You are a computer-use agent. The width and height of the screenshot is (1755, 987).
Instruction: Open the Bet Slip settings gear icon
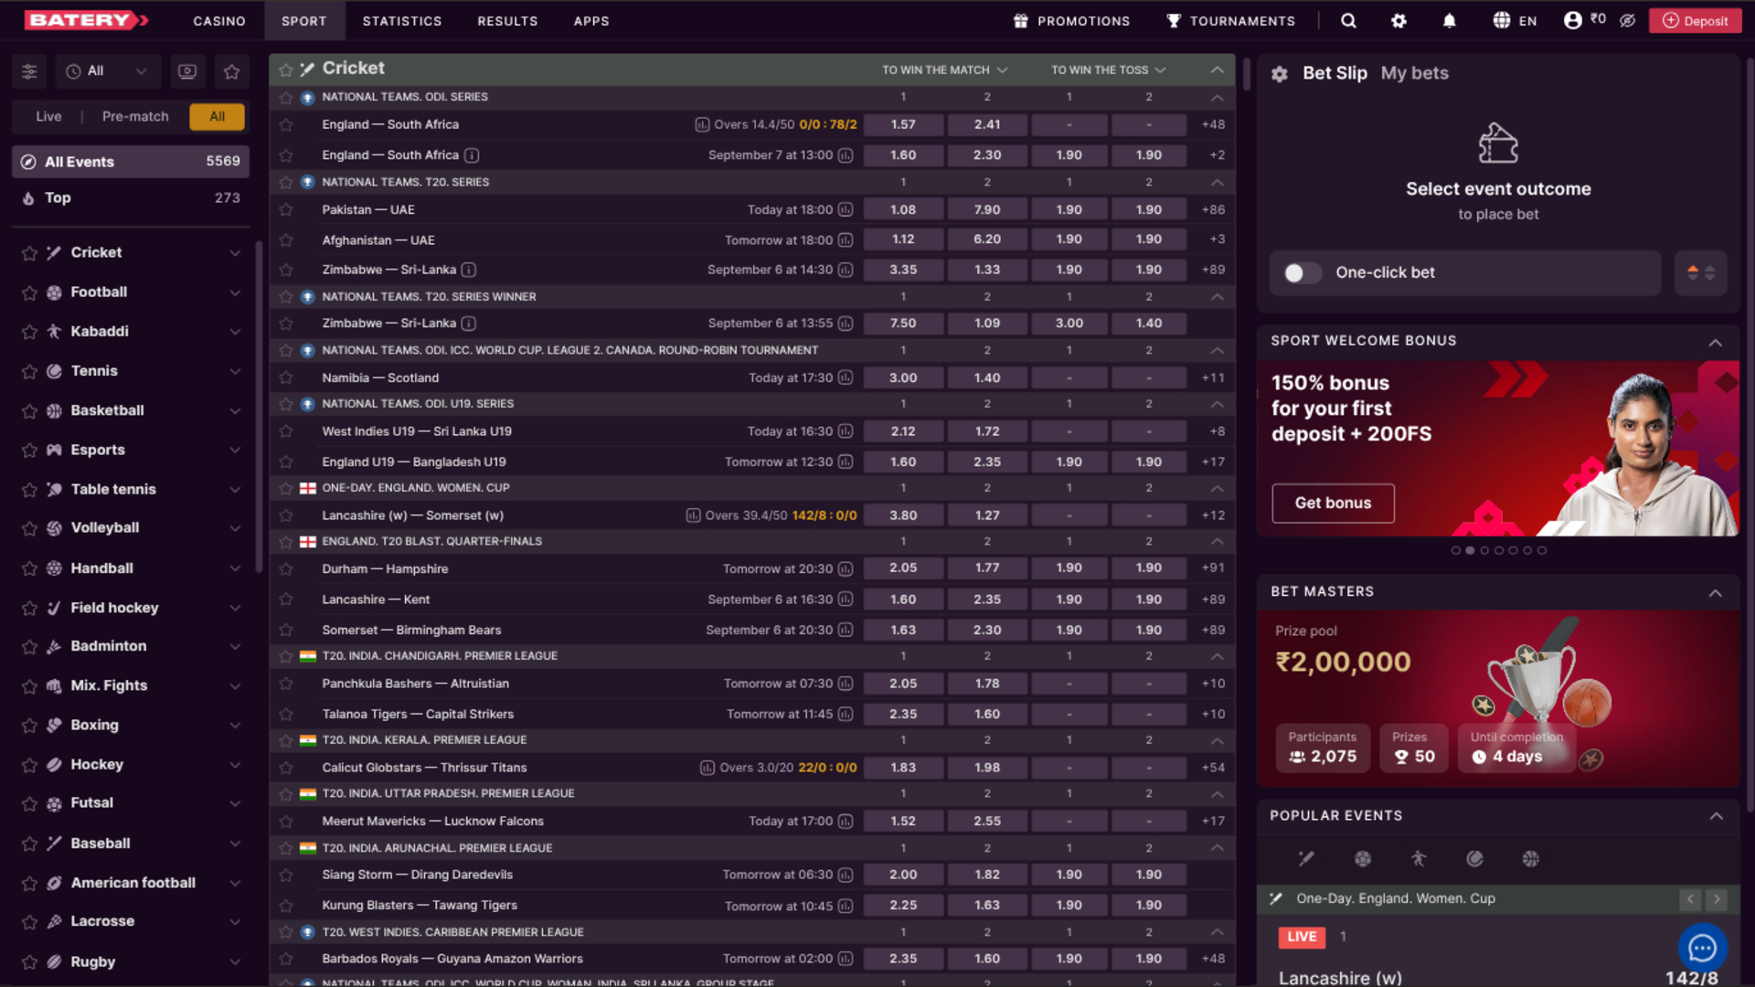1280,74
